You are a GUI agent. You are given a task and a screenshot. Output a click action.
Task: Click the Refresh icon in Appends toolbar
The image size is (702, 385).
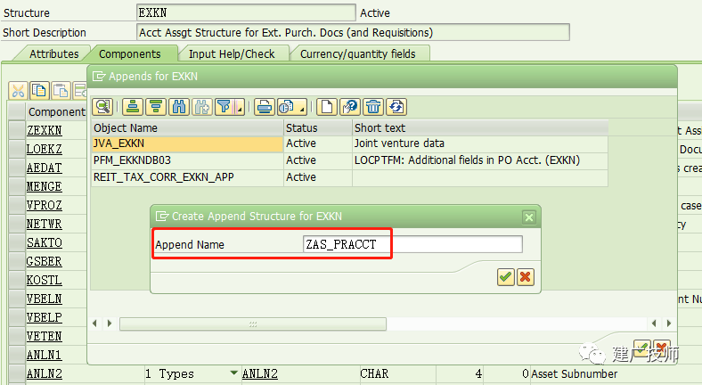pos(396,107)
